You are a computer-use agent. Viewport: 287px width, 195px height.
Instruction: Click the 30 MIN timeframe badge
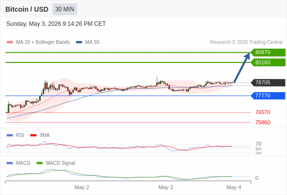click(x=65, y=9)
